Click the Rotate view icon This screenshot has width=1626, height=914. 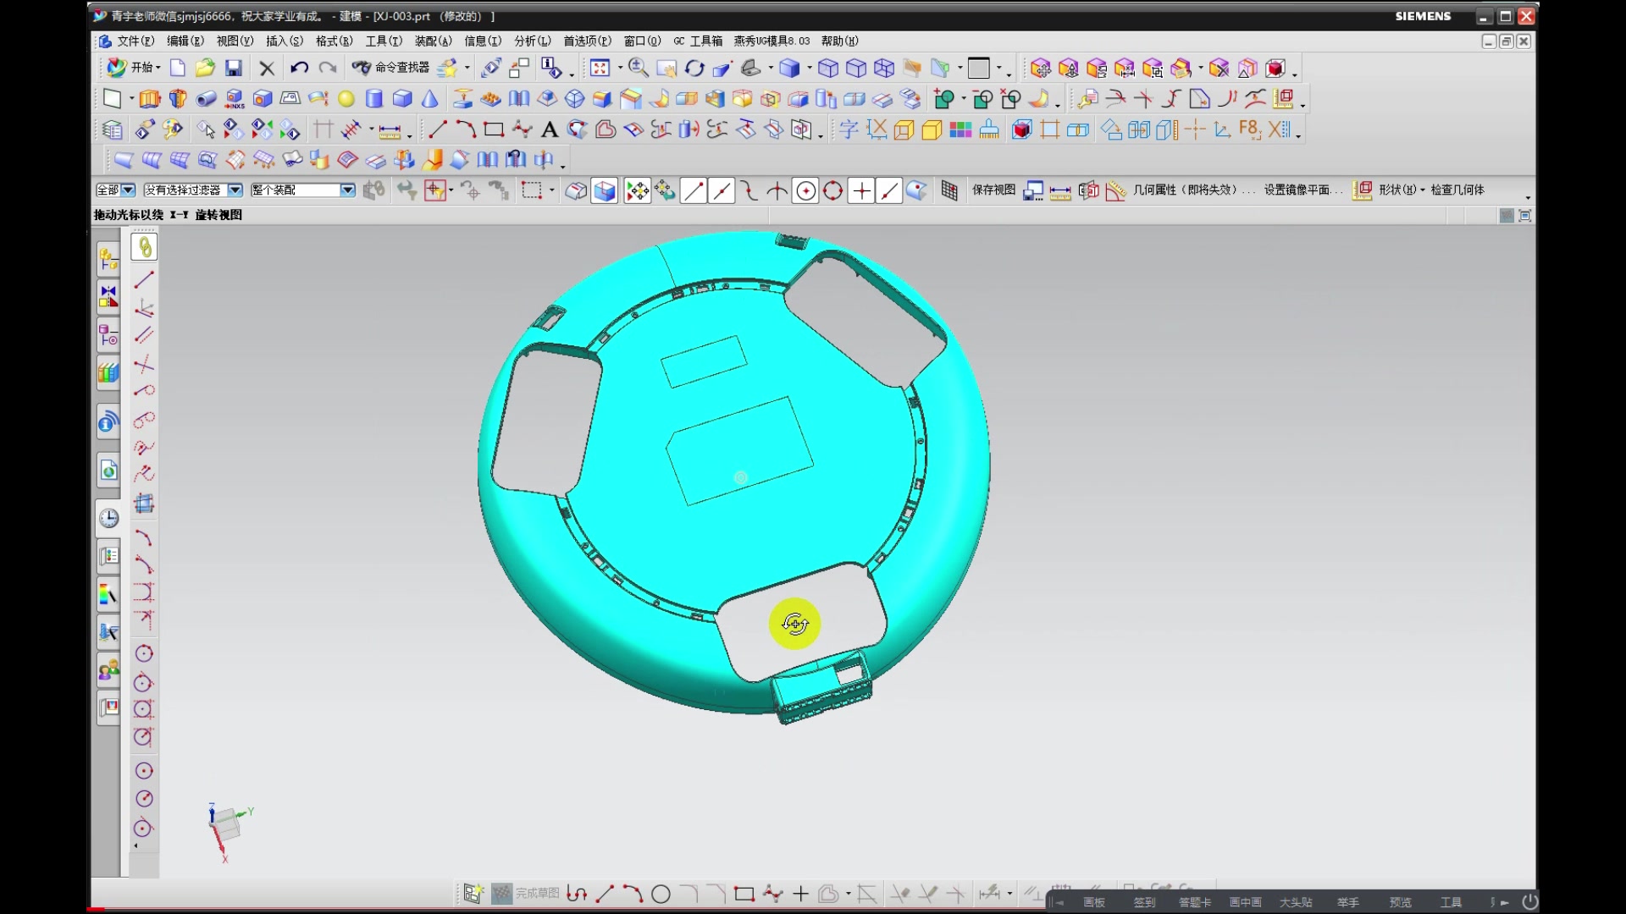coord(694,68)
